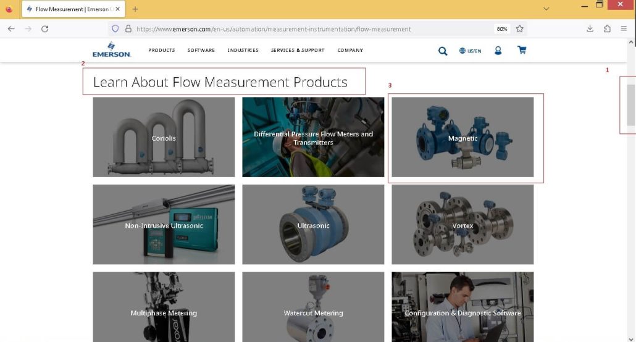Bookmark this page with the star icon
This screenshot has width=636, height=342.
(x=519, y=29)
